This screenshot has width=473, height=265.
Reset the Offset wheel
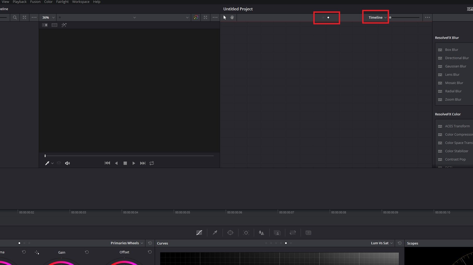[150, 252]
